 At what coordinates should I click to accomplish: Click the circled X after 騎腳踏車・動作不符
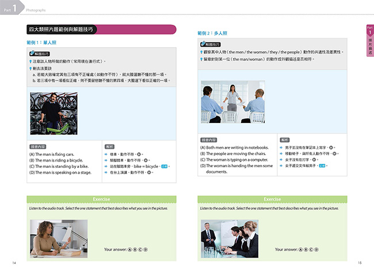(146, 160)
